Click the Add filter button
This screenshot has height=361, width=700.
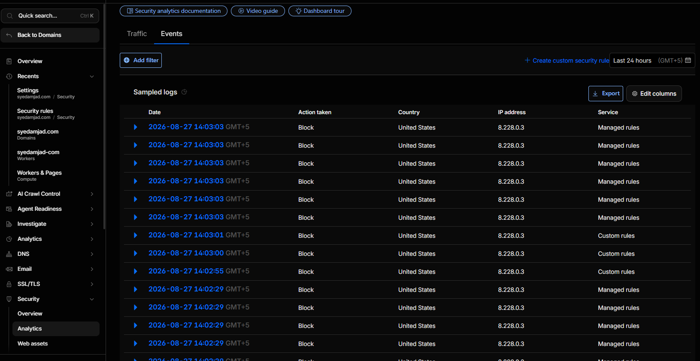click(x=141, y=60)
